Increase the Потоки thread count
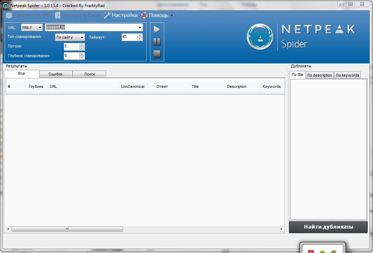 [82, 45]
